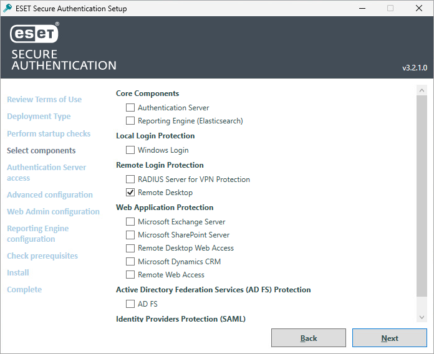Click the version number v3.2.1.0

tap(415, 68)
